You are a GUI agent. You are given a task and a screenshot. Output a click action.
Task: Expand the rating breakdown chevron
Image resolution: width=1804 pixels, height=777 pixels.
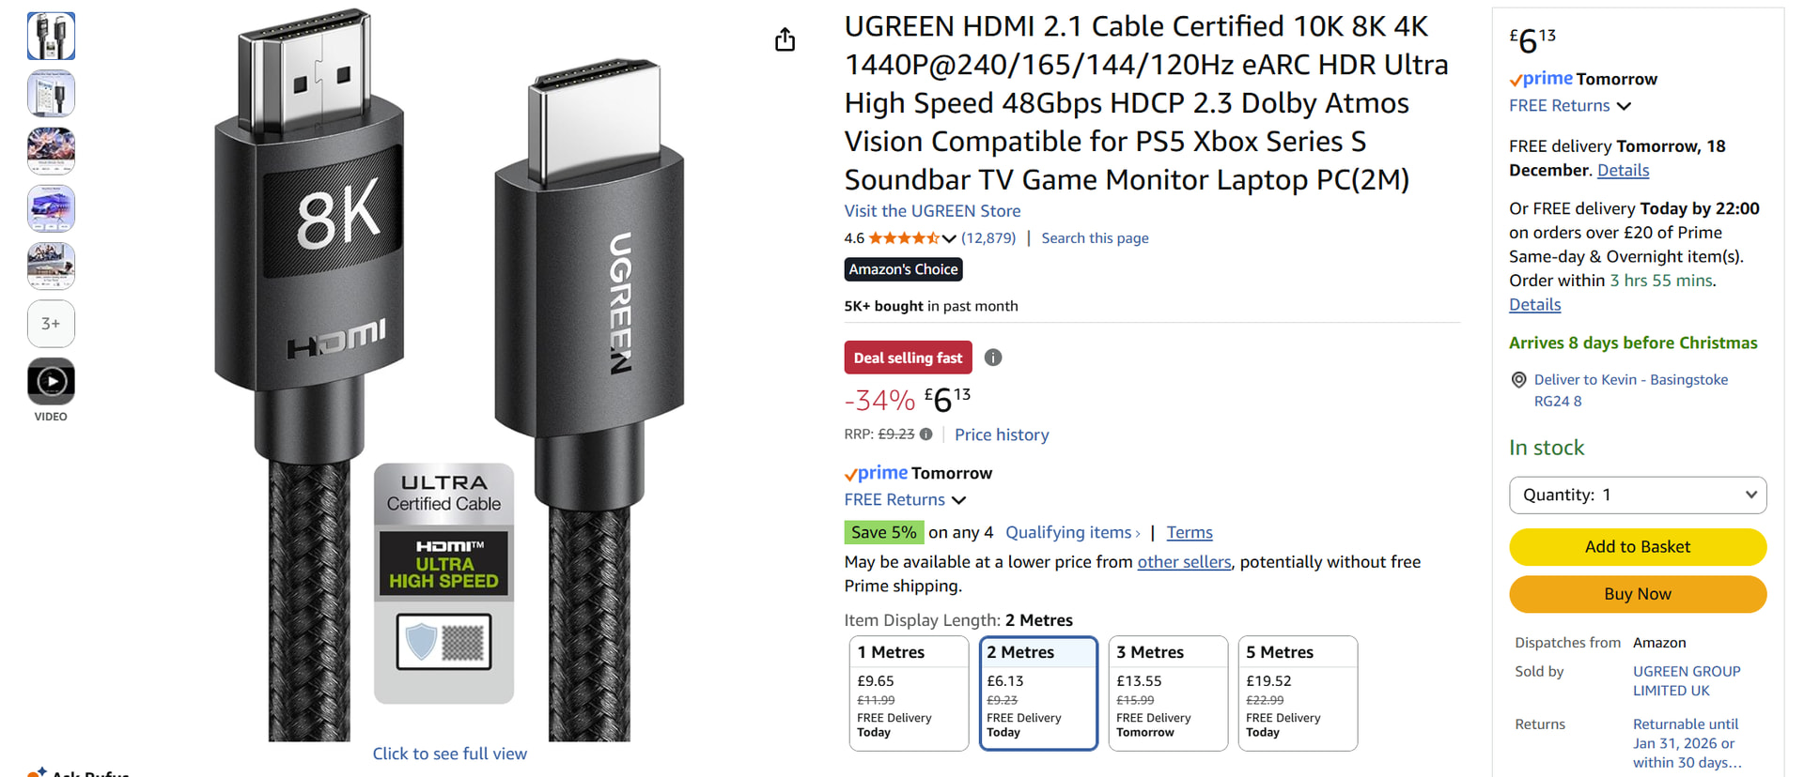[949, 238]
